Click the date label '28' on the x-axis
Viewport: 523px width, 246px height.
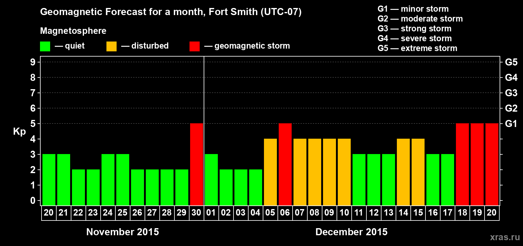coord(167,213)
